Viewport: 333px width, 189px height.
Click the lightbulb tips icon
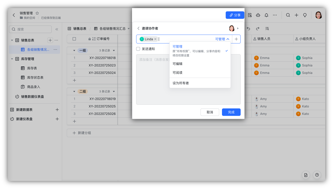305,15
